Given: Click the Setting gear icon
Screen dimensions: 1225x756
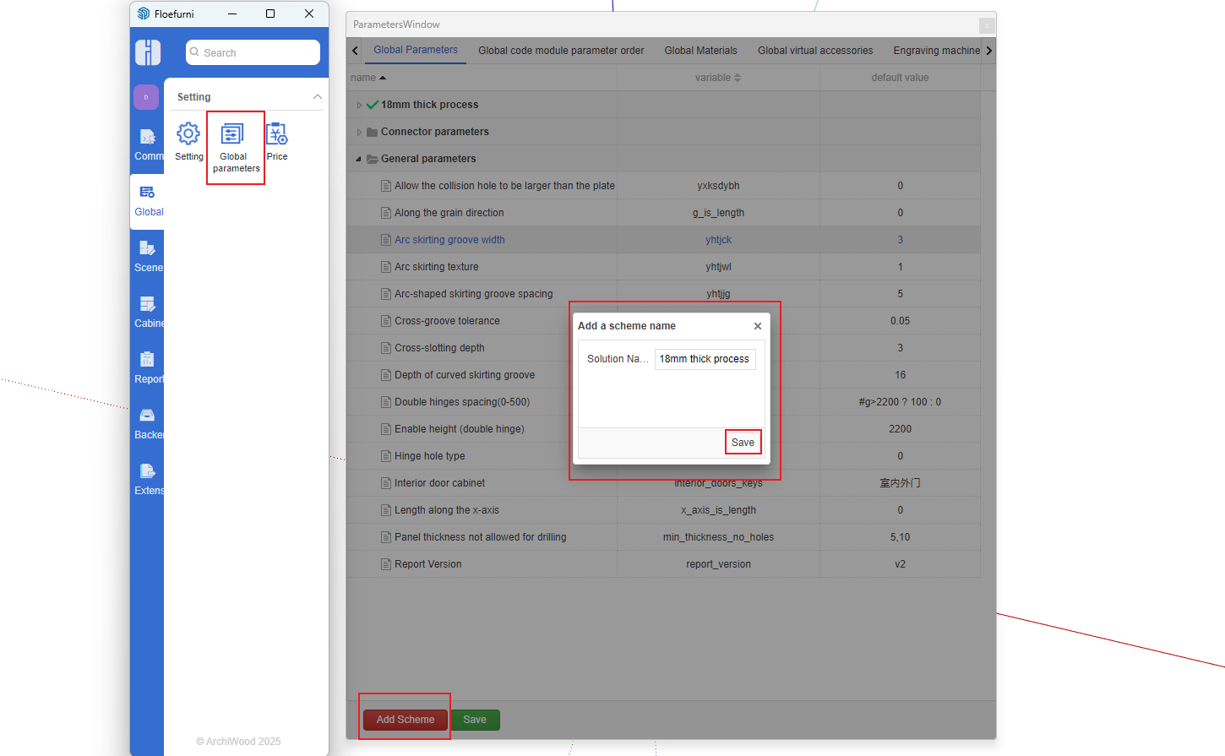Looking at the screenshot, I should [x=188, y=134].
